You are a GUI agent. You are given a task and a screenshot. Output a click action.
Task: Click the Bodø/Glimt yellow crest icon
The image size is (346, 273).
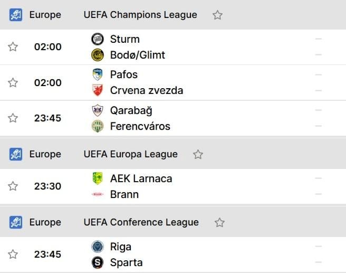point(97,55)
